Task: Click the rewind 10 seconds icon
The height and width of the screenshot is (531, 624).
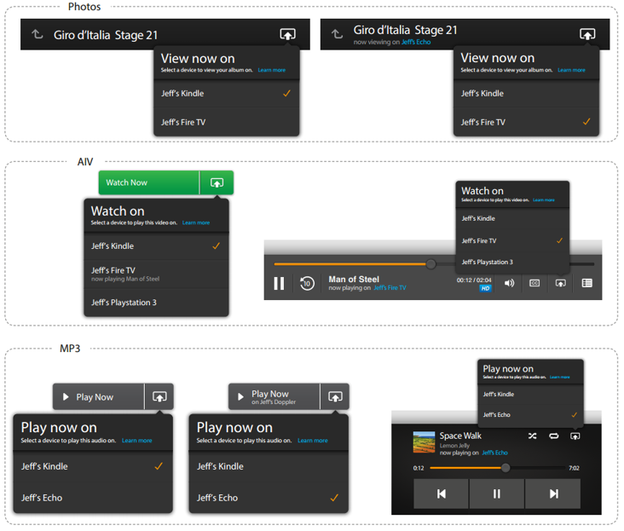Action: (x=307, y=284)
